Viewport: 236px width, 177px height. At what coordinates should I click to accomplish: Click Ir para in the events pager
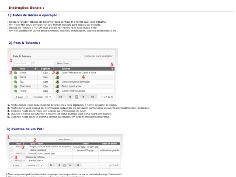click(16, 165)
